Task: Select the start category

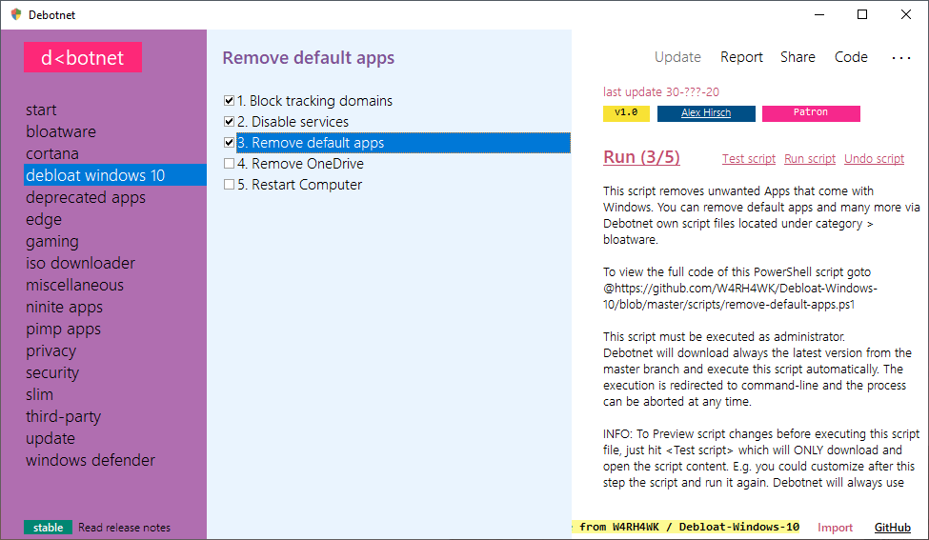Action: click(41, 110)
